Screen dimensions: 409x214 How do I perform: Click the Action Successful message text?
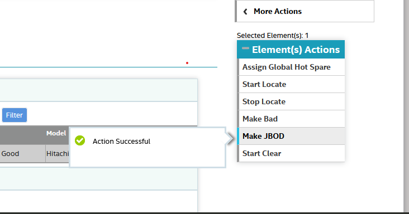[x=121, y=141]
